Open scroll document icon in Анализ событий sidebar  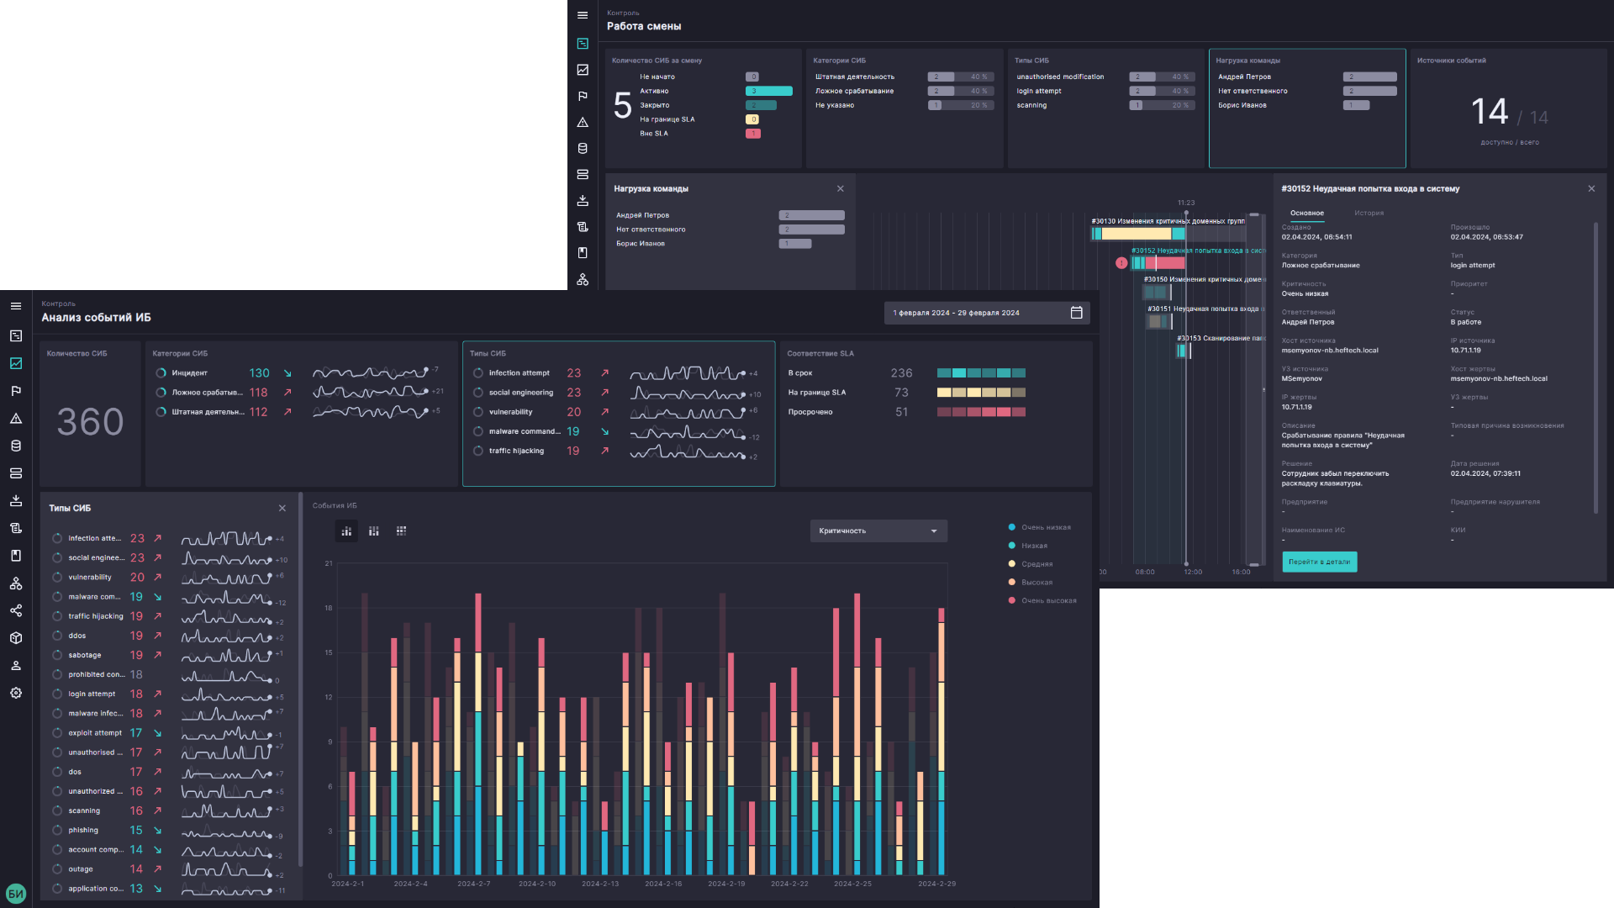point(16,528)
